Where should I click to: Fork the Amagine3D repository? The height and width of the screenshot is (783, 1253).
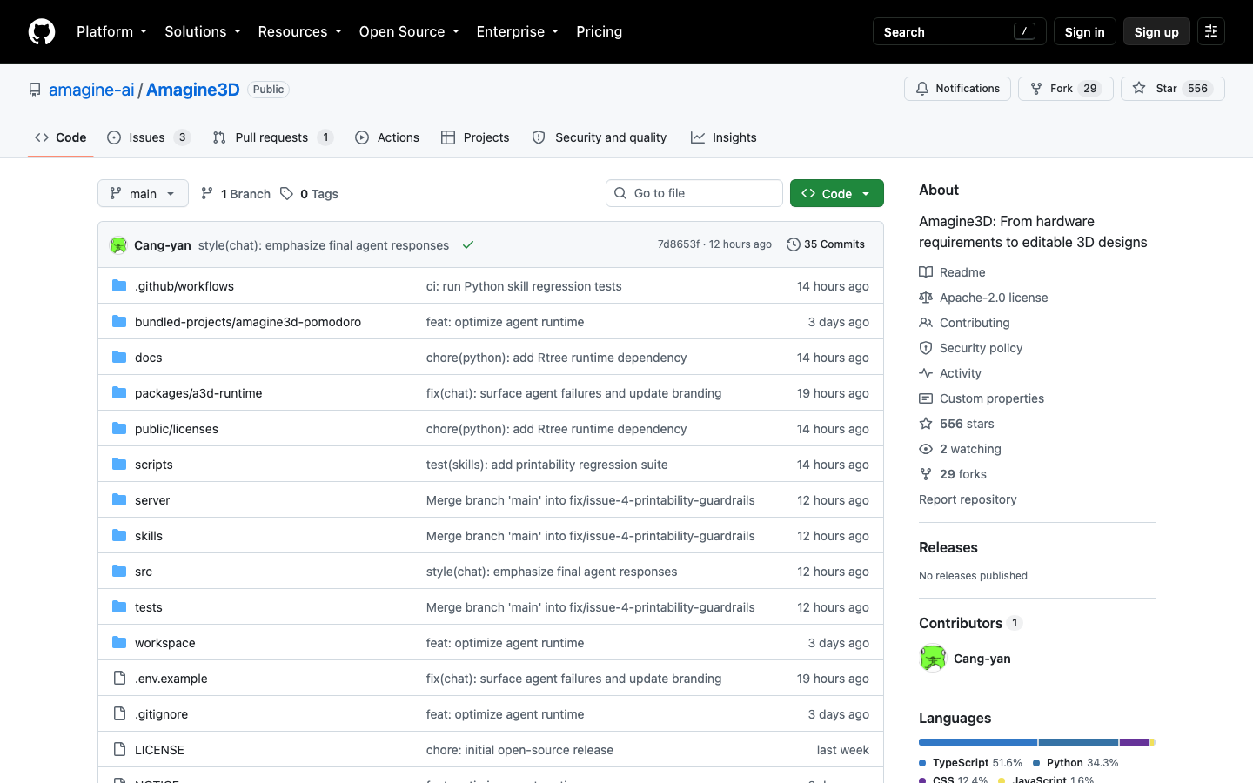click(1065, 89)
